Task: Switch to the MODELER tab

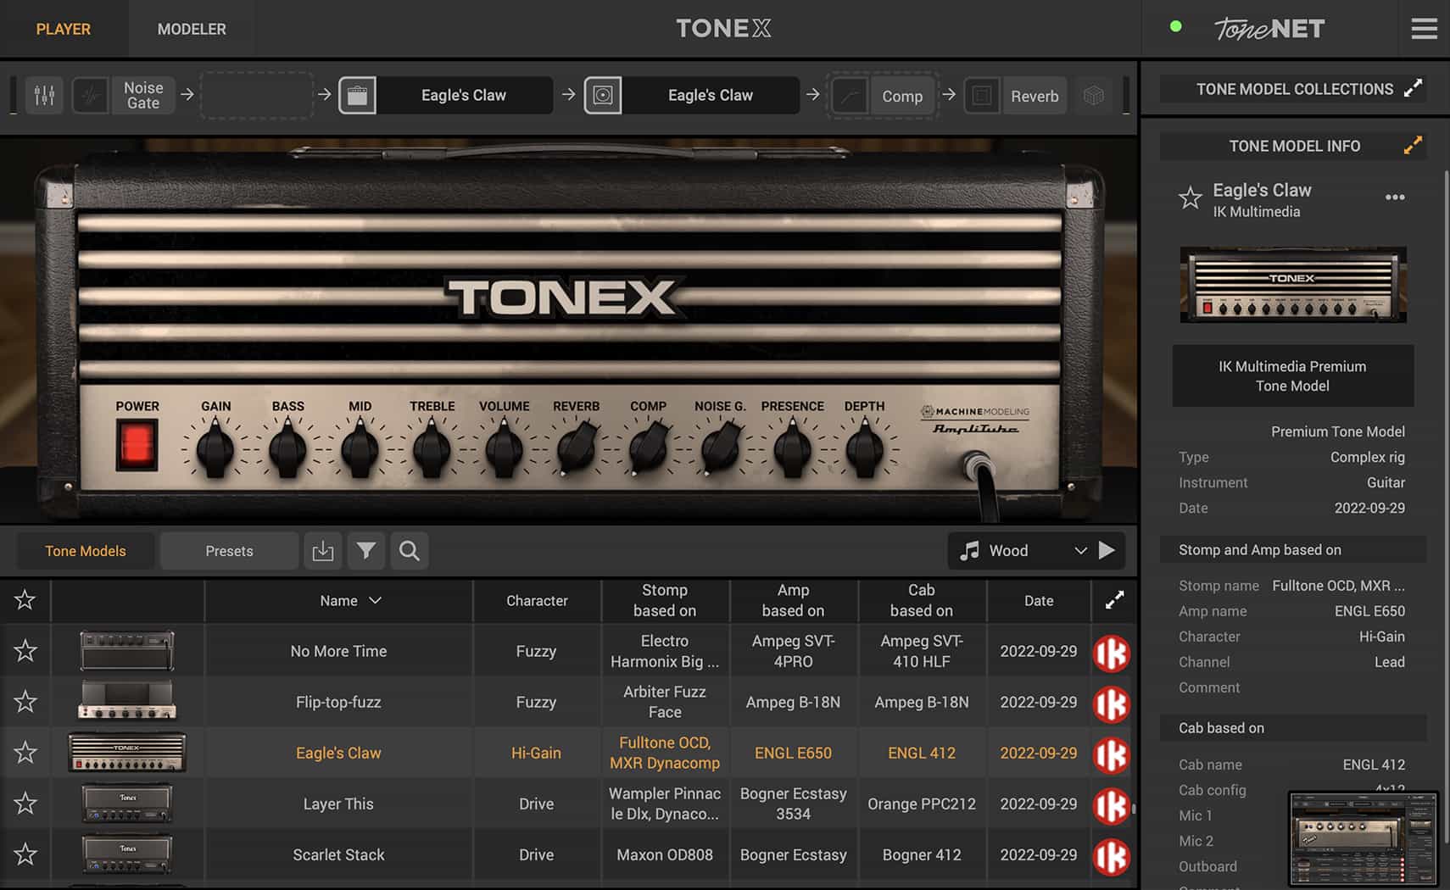Action: (x=192, y=28)
